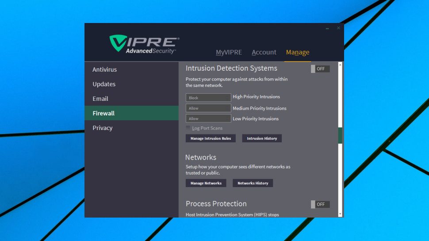Click Medium Priority Intrusions label

pos(260,108)
